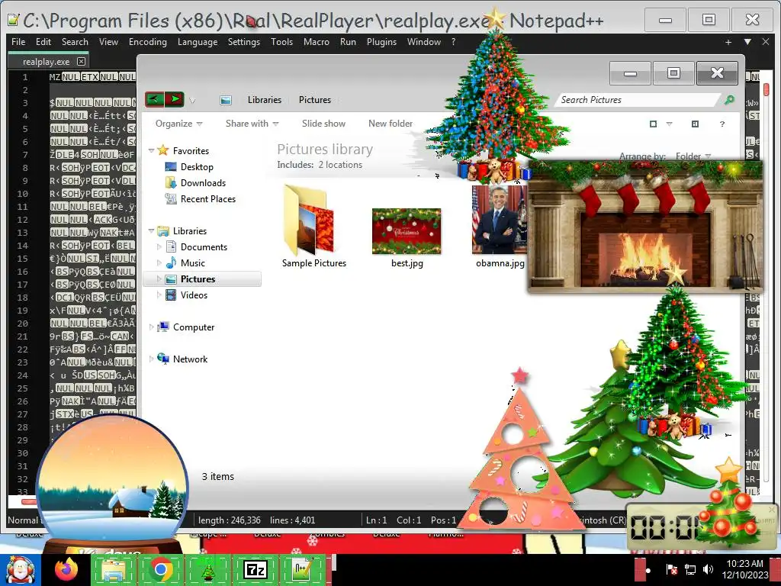
Task: Expand the Network node
Action: 152,359
